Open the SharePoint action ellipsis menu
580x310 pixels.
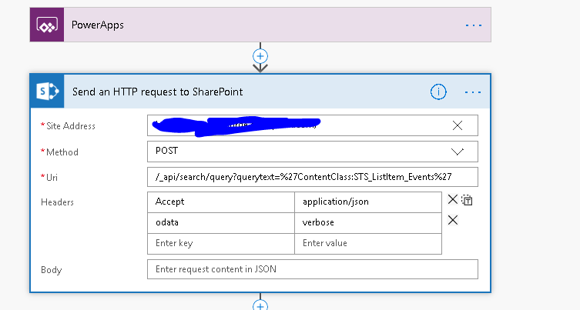pos(473,92)
